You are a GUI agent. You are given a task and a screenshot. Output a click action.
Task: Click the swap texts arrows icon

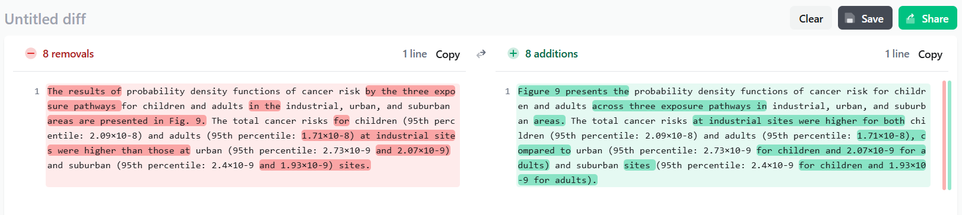(481, 54)
